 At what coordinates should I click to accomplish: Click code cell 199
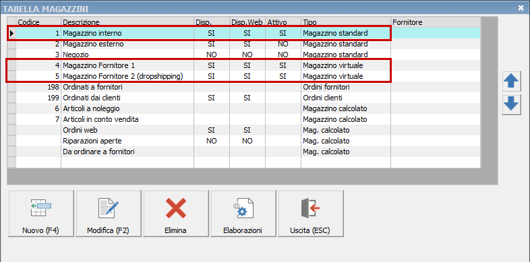(x=38, y=98)
